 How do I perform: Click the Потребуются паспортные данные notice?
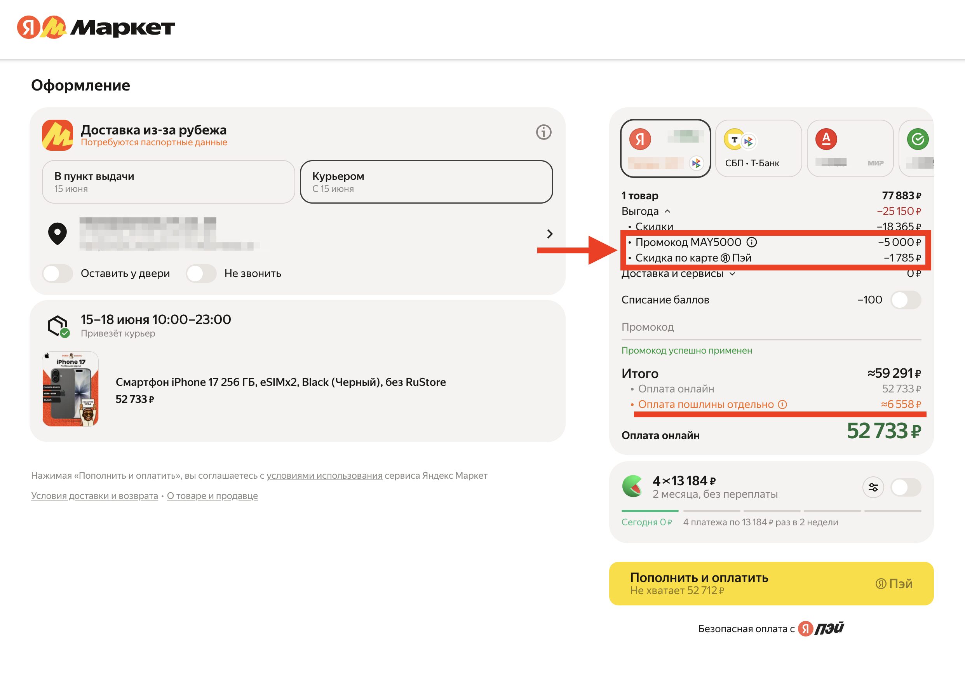(x=154, y=143)
